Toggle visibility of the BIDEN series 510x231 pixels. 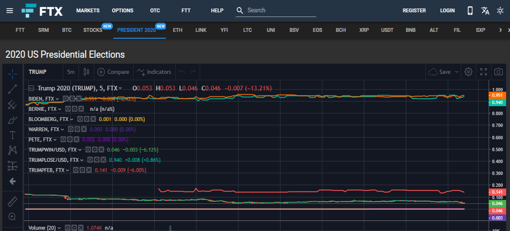click(x=66, y=99)
